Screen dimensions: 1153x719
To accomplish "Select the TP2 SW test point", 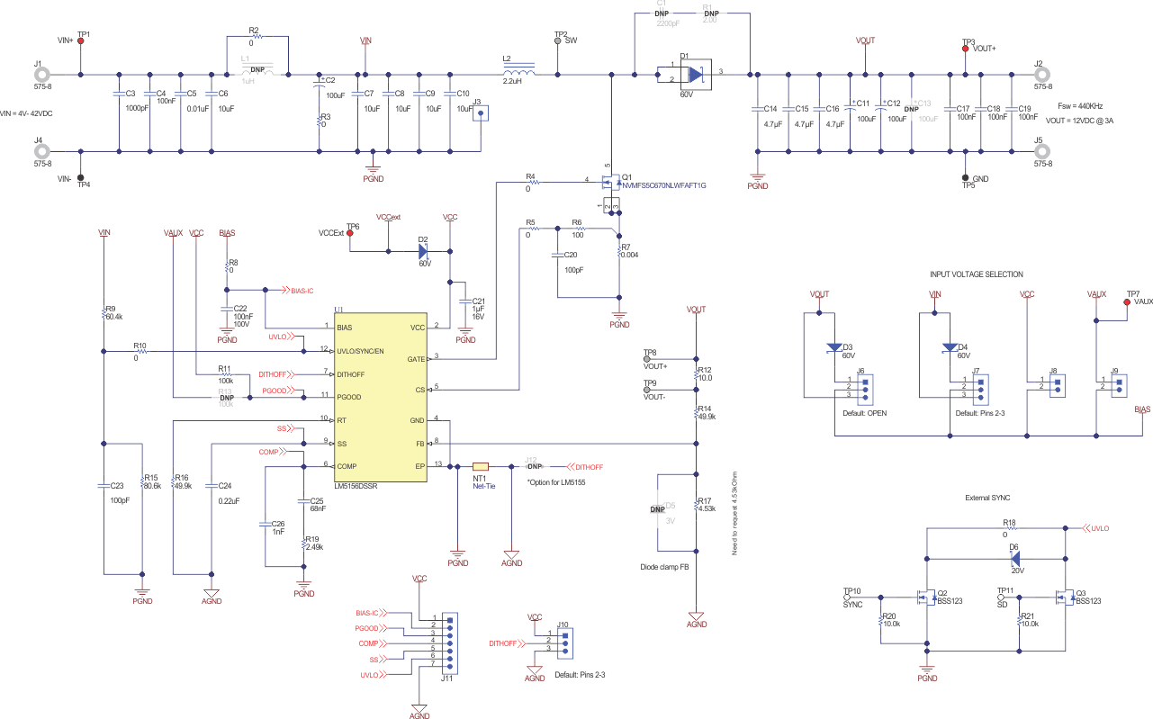I will [558, 41].
